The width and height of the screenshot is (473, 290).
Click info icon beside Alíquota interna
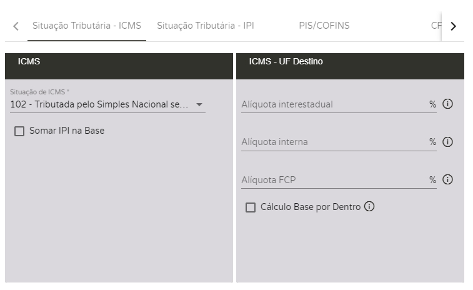(x=447, y=142)
